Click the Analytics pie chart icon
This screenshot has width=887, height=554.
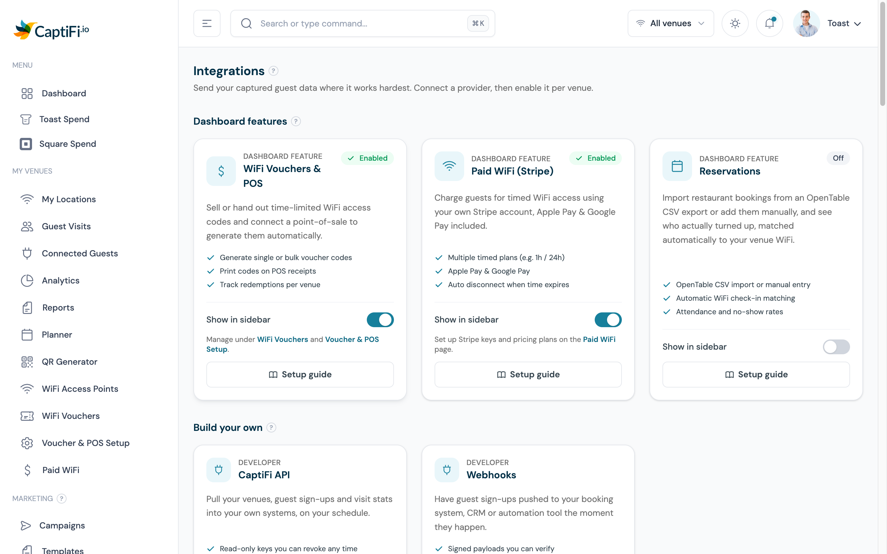click(27, 281)
